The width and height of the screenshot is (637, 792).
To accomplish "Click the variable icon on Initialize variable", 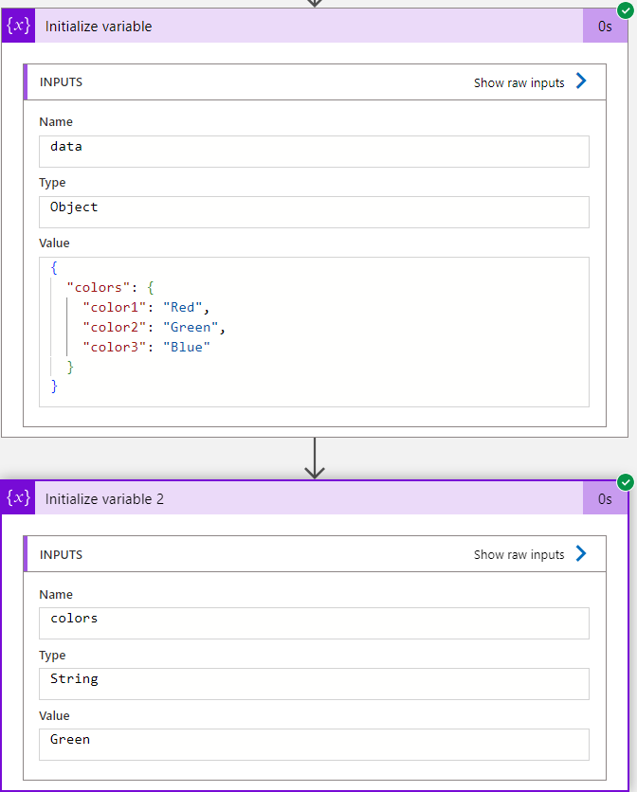I will pyautogui.click(x=18, y=26).
